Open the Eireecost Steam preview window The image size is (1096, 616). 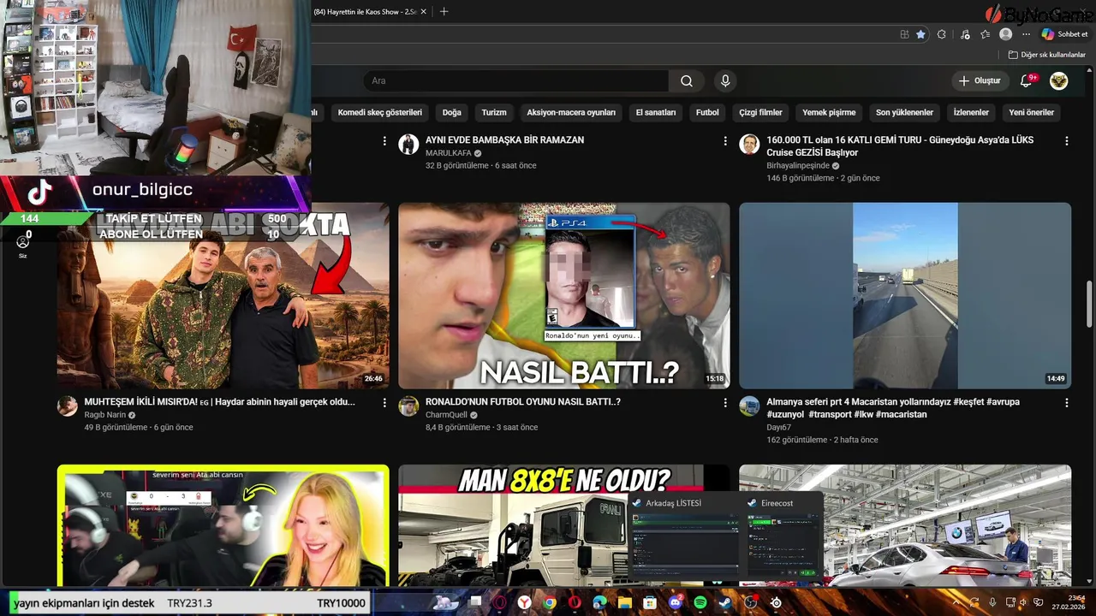783,536
